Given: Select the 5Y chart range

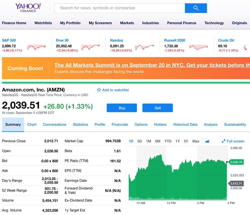Looking at the screenshot, I should coord(186,141).
